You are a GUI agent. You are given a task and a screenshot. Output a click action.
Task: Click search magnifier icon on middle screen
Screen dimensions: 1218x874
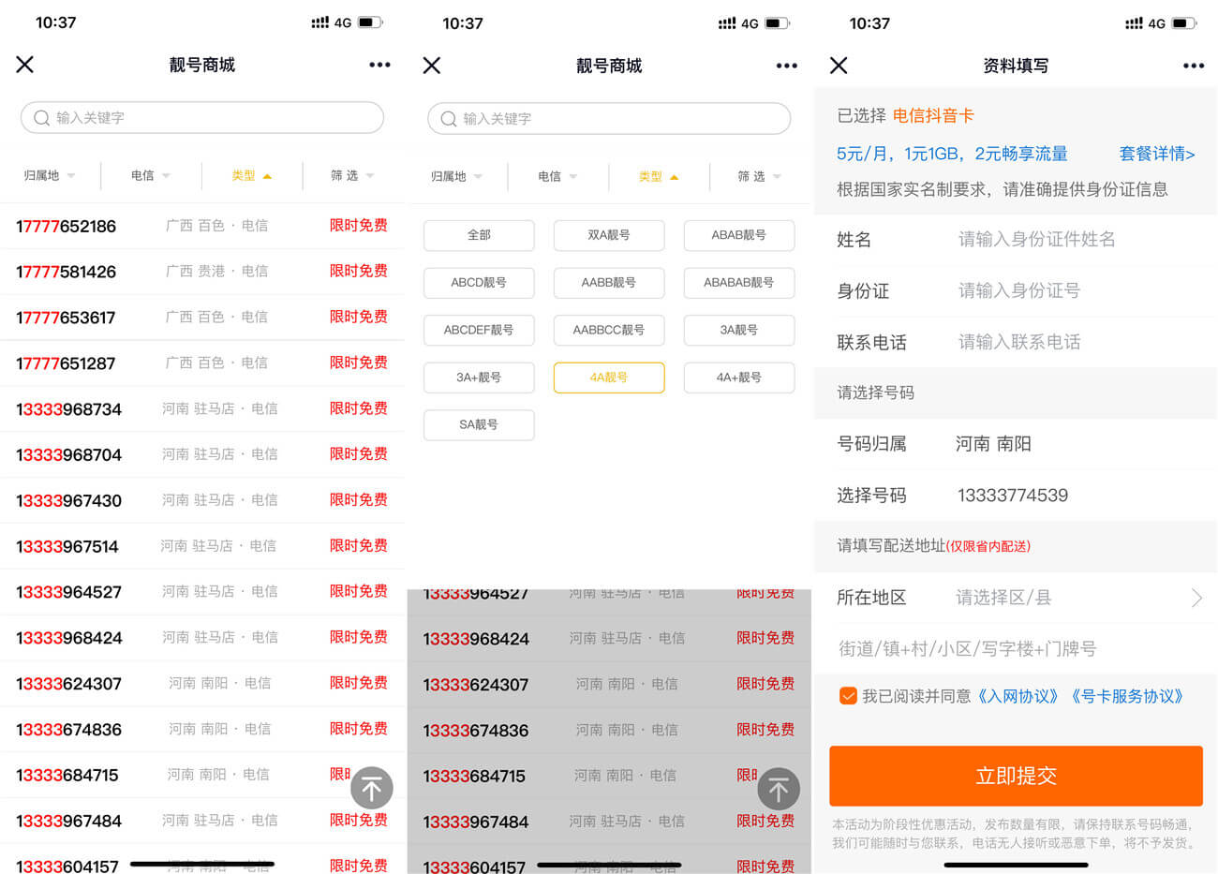[x=448, y=119]
